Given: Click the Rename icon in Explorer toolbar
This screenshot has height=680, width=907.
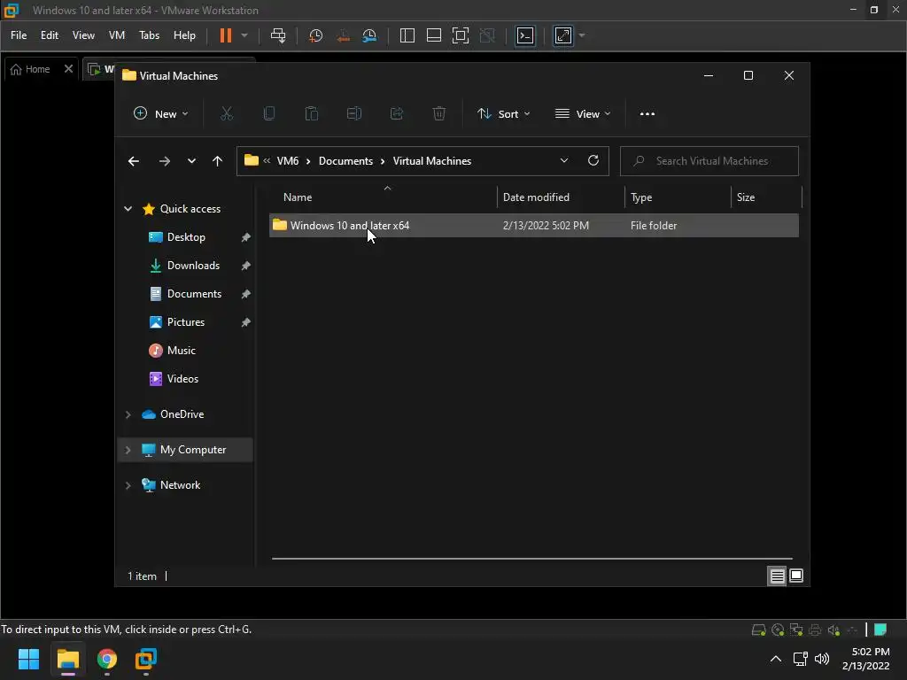Looking at the screenshot, I should click(354, 113).
